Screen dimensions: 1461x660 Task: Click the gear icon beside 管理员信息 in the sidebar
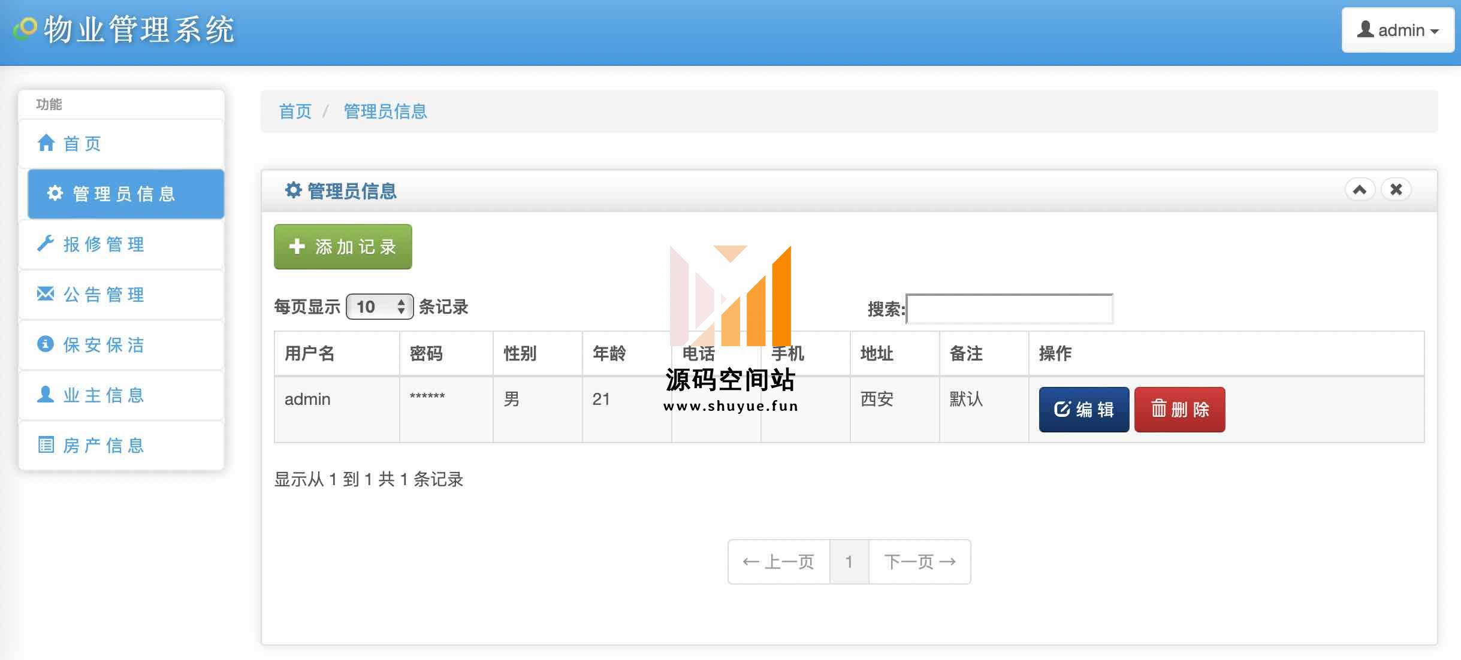55,193
